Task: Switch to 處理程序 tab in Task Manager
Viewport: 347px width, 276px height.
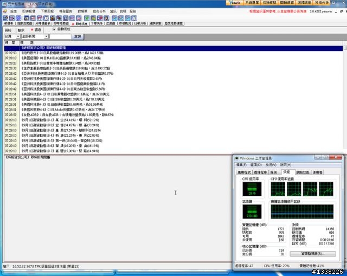Action: click(260, 172)
